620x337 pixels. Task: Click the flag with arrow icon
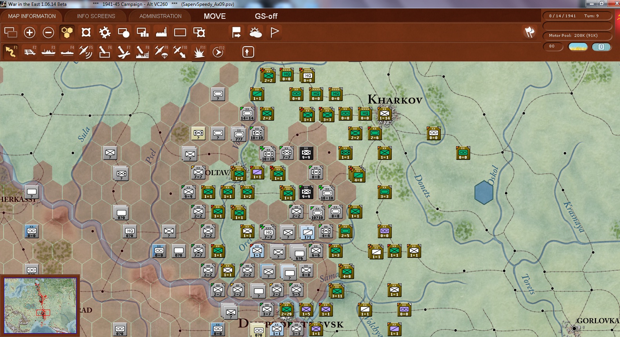pos(236,32)
